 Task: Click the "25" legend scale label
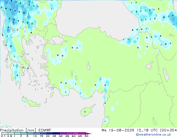click(54, 136)
